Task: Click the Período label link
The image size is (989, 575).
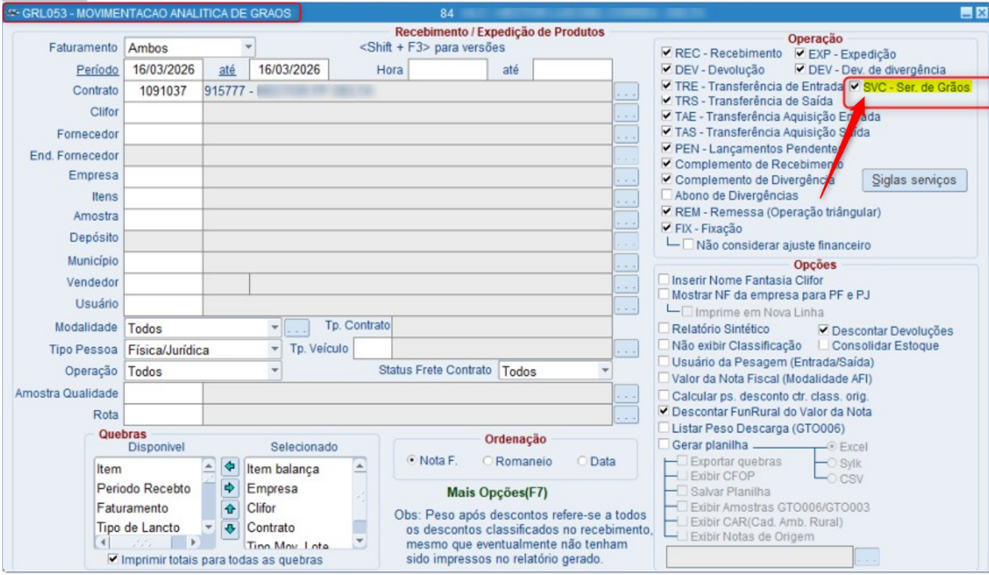Action: tap(98, 70)
